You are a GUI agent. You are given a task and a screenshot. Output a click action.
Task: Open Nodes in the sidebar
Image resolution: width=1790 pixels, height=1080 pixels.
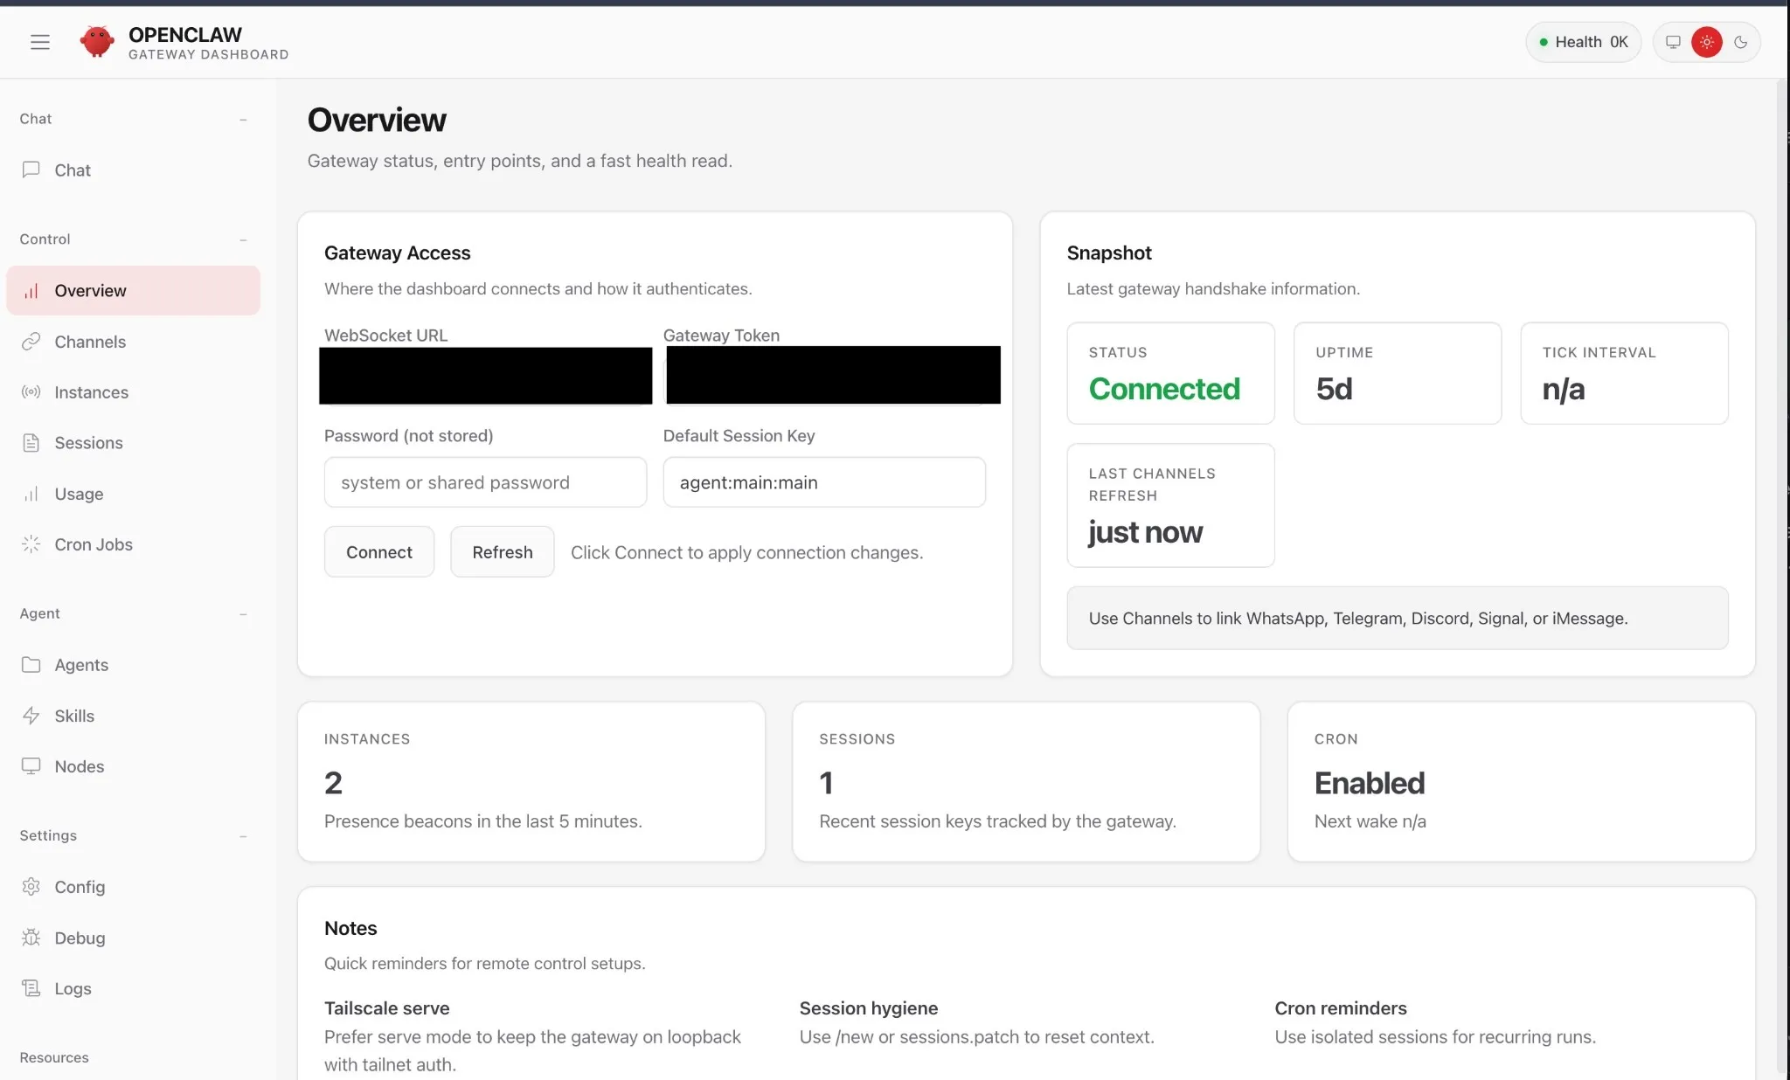point(133,766)
